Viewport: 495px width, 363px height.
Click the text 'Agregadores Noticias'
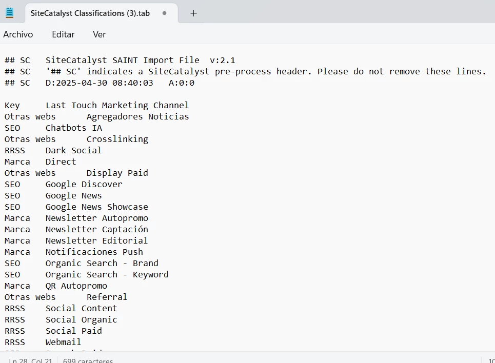[137, 117]
